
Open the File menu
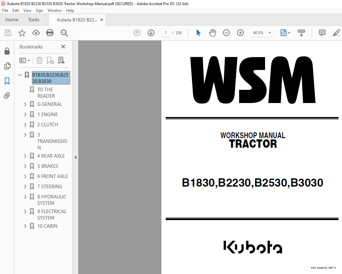[5, 11]
